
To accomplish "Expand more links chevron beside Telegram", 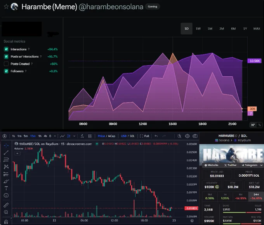I will pos(261,165).
